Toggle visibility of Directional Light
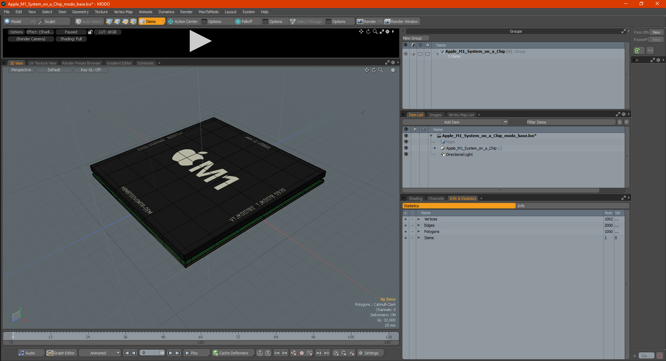This screenshot has width=666, height=361. point(406,154)
